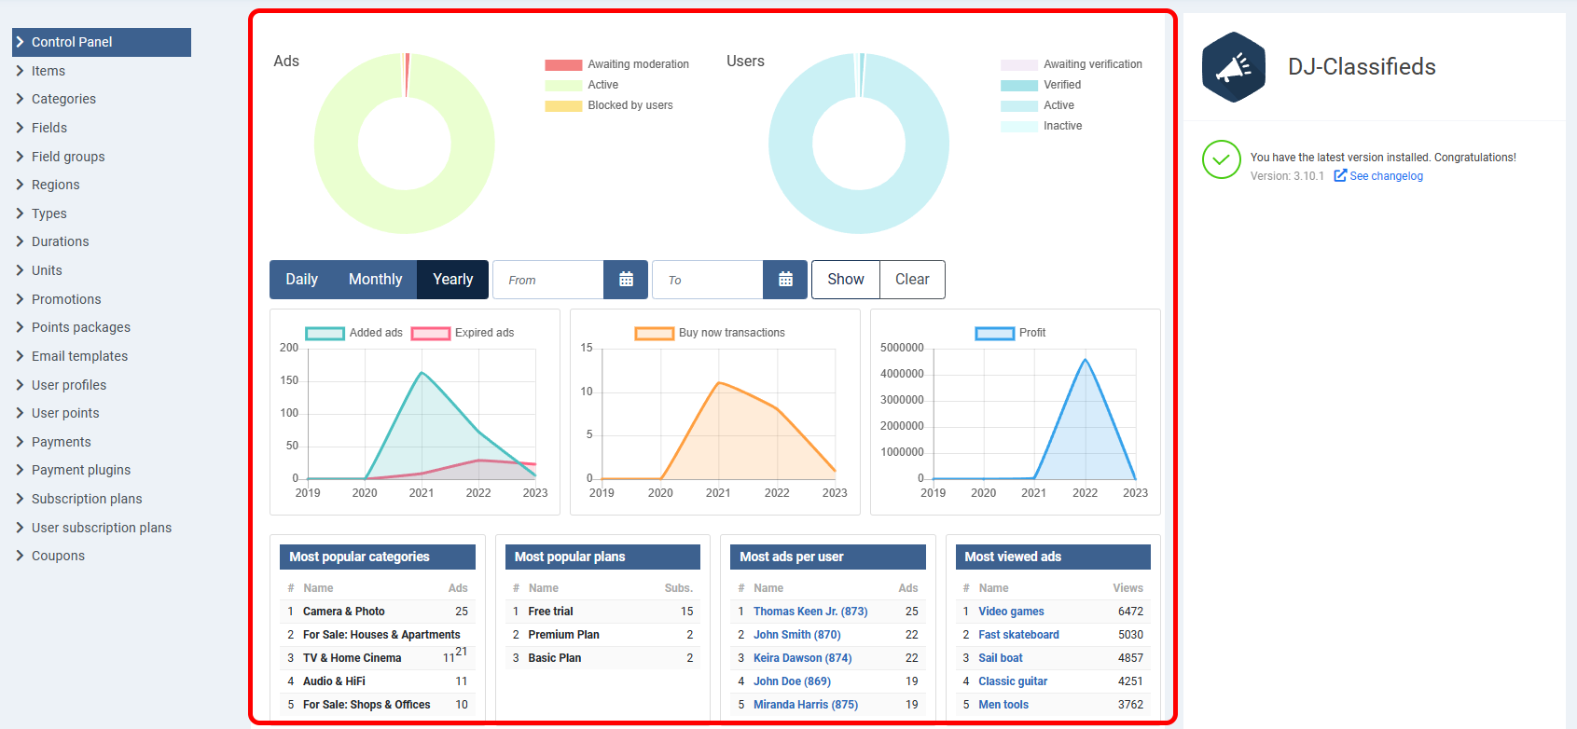The image size is (1577, 729).
Task: Open the Classic guitar ad link
Action: pos(1013,681)
